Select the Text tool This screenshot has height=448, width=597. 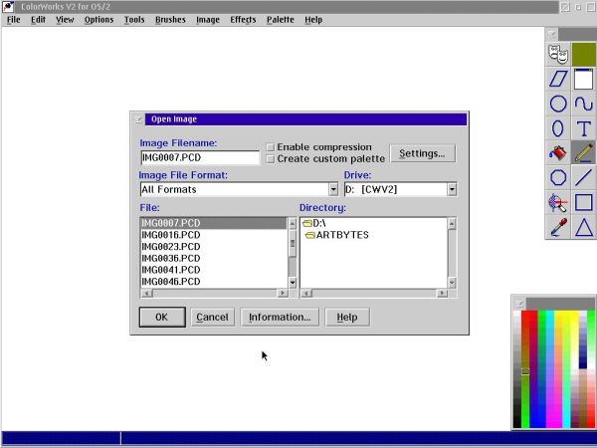click(583, 128)
